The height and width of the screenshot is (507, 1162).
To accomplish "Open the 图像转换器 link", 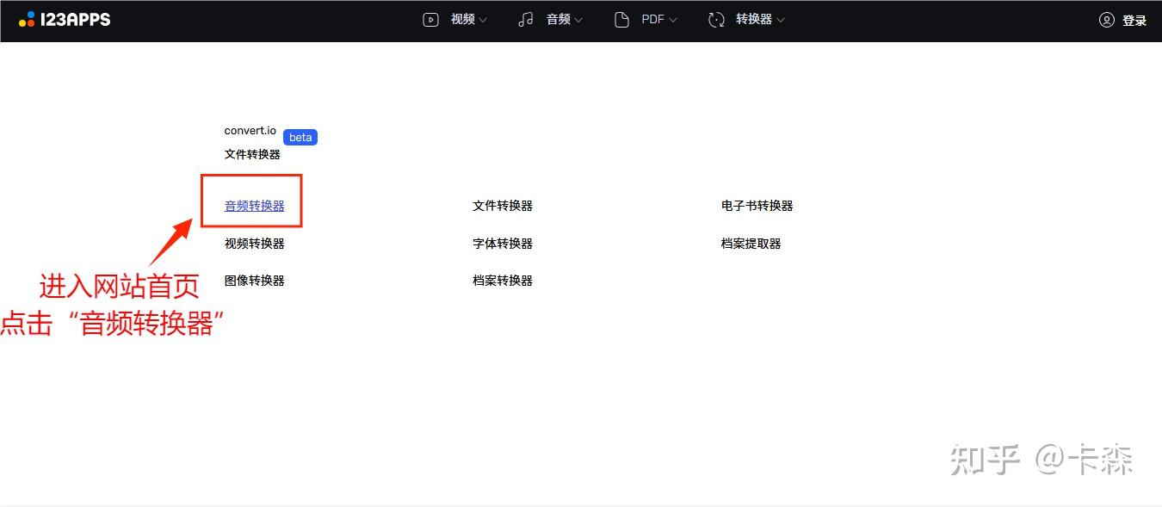I will (255, 281).
